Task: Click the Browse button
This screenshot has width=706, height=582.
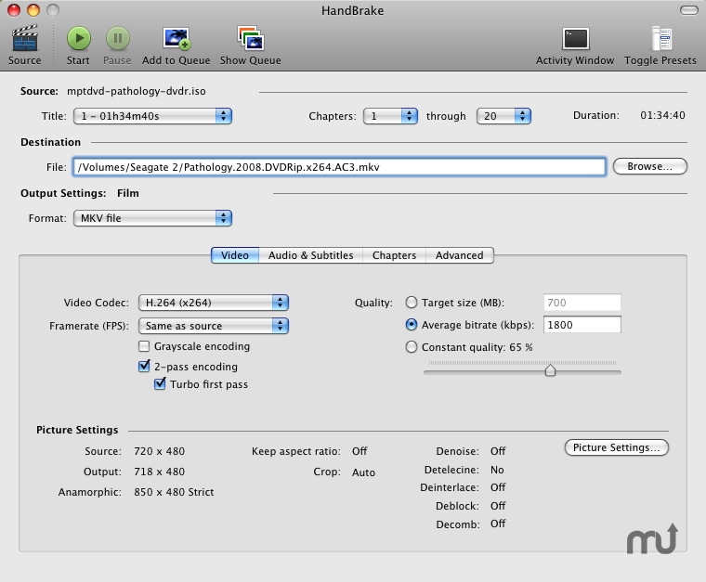Action: (x=649, y=167)
